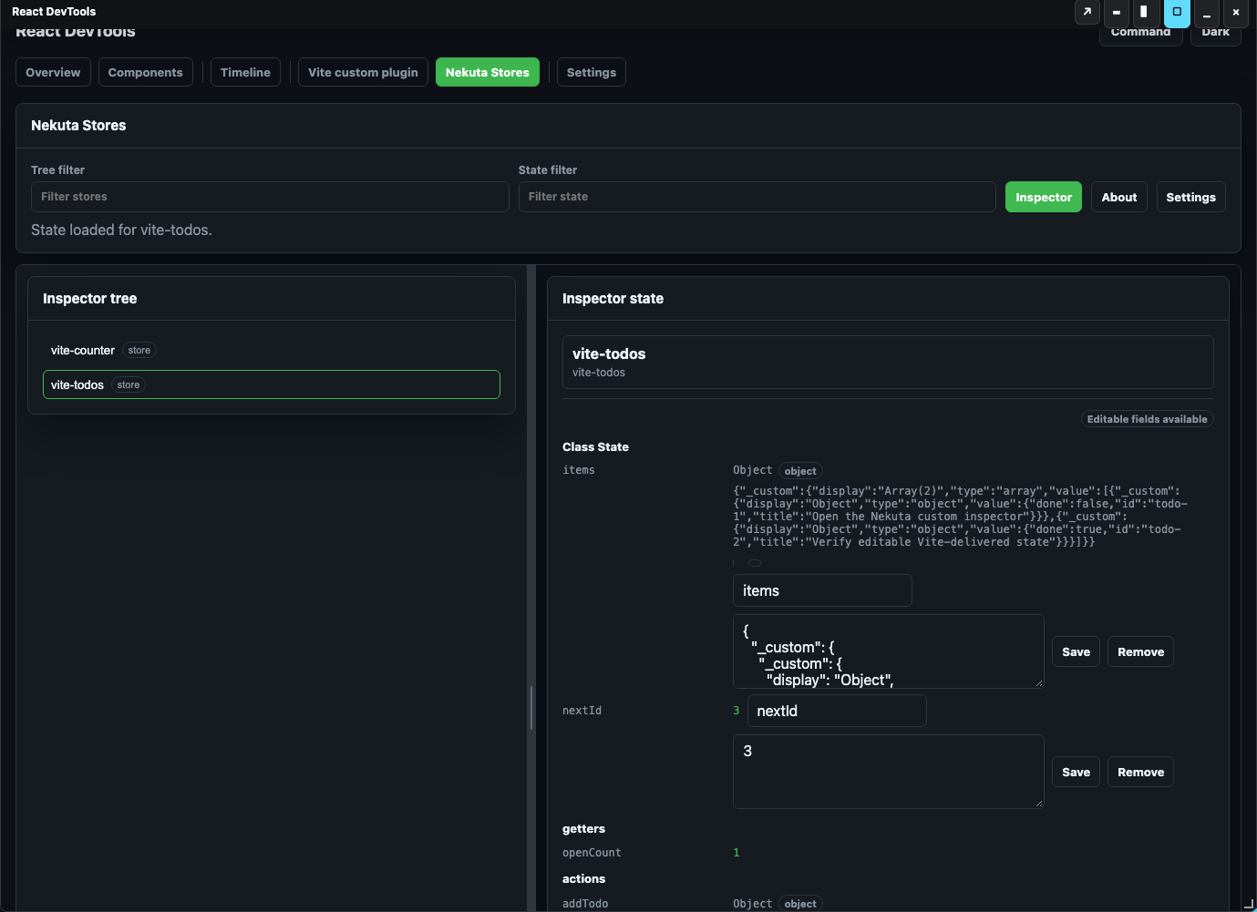Viewport: 1257px width, 912px height.
Task: Open the Overview tab
Action: coord(53,72)
